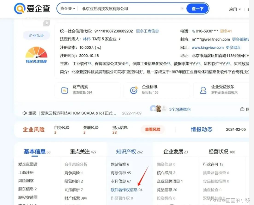
Task: Open 核心成员 2 entry
Action: [x=166, y=173]
